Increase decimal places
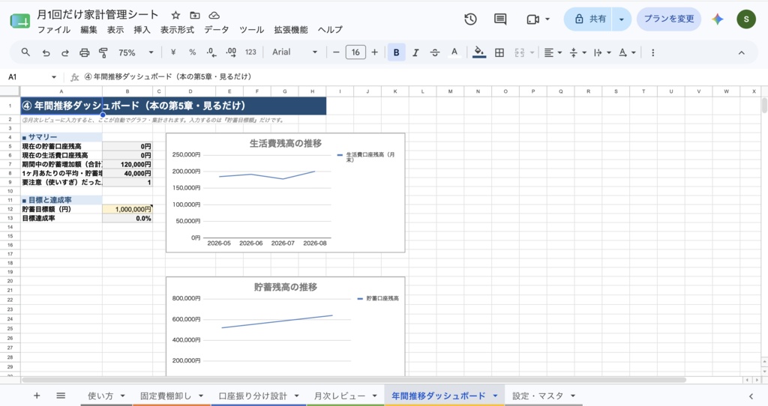 [231, 52]
